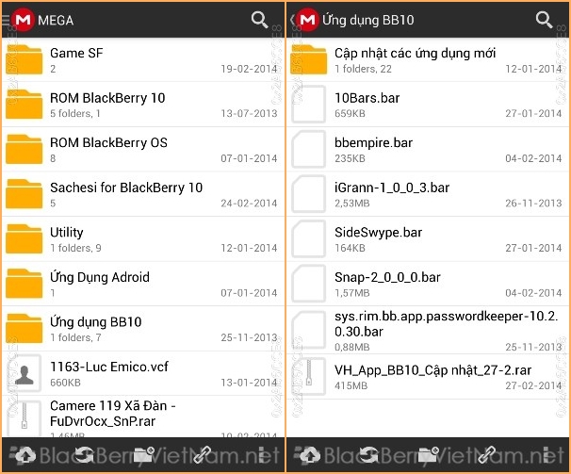Tap the Ứng dụng BB10 header title
571x474 pixels.
368,20
